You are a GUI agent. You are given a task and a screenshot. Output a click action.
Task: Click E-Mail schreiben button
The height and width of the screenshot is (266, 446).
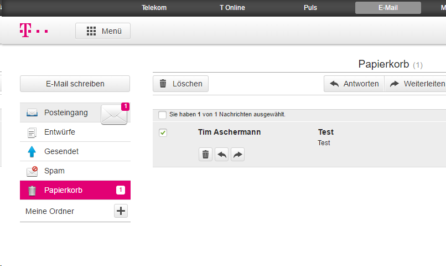click(75, 84)
